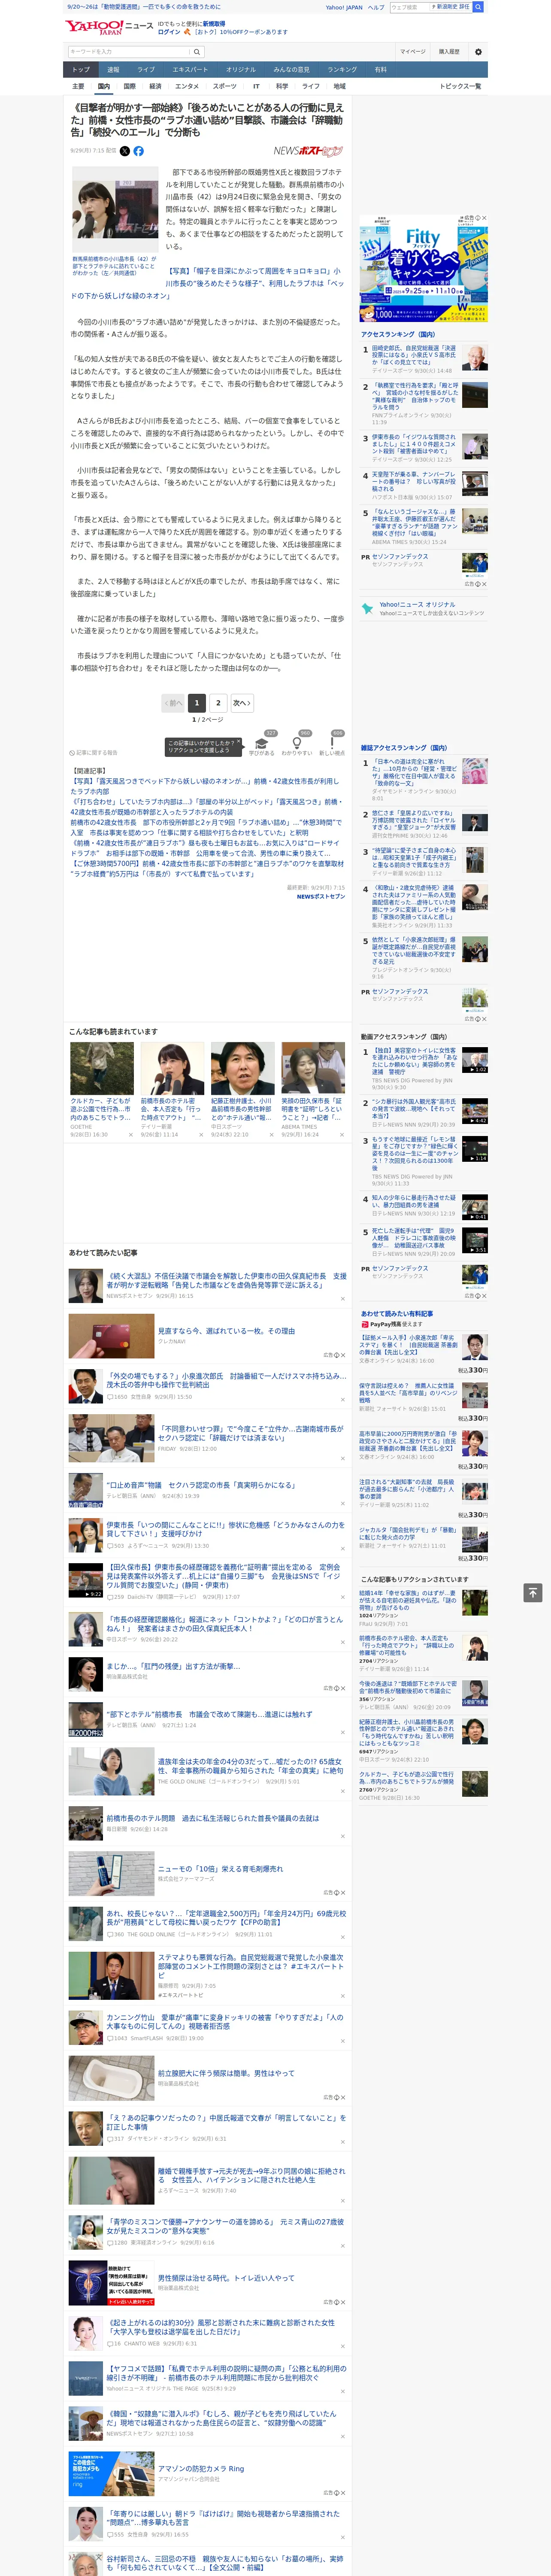This screenshot has width=551, height=2576.
Task: Select IT category sub-tab
Action: click(256, 86)
